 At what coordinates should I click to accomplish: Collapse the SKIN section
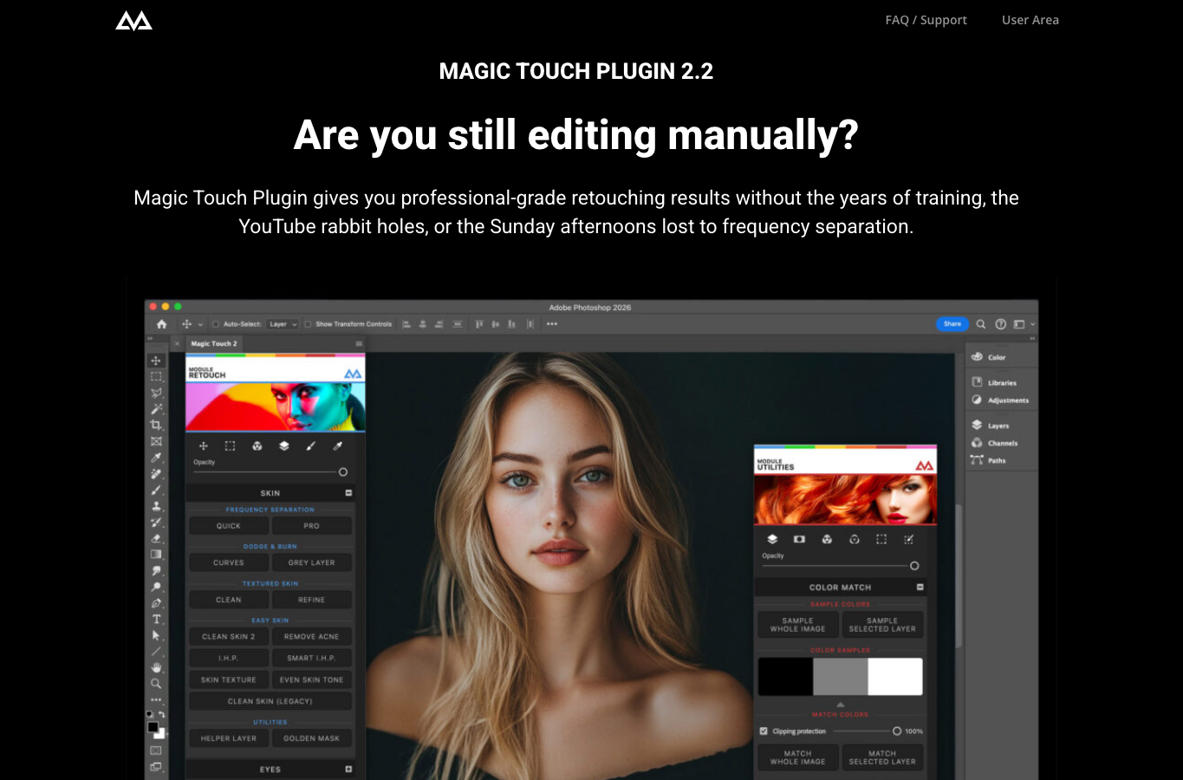tap(348, 492)
